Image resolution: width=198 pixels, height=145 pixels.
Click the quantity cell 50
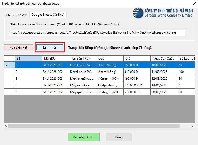(x=186, y=65)
